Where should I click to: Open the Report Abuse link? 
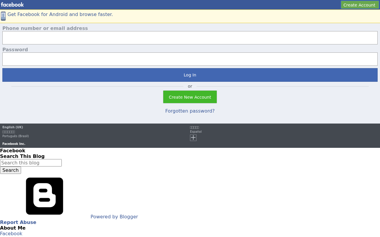(18, 222)
